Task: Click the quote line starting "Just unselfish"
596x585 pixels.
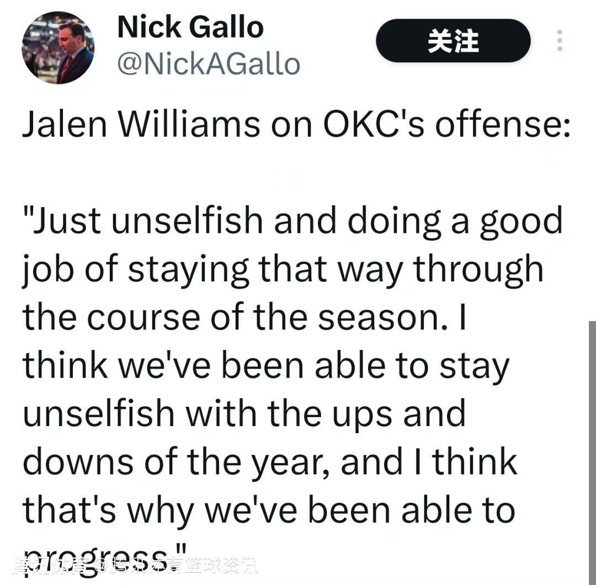Action: [x=292, y=220]
